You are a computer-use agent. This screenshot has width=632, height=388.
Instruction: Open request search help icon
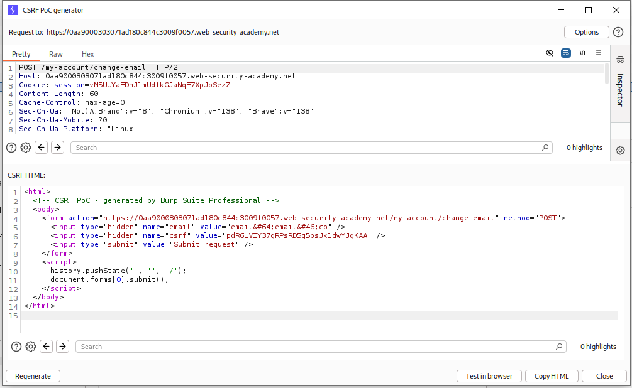(11, 148)
